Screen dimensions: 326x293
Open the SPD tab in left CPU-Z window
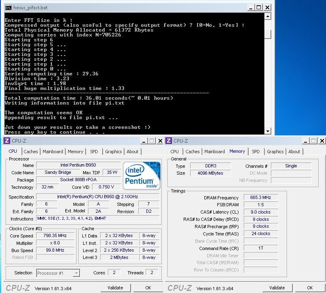point(94,152)
